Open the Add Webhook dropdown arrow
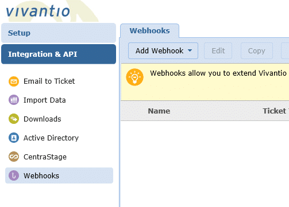The image size is (289, 207). click(x=190, y=50)
